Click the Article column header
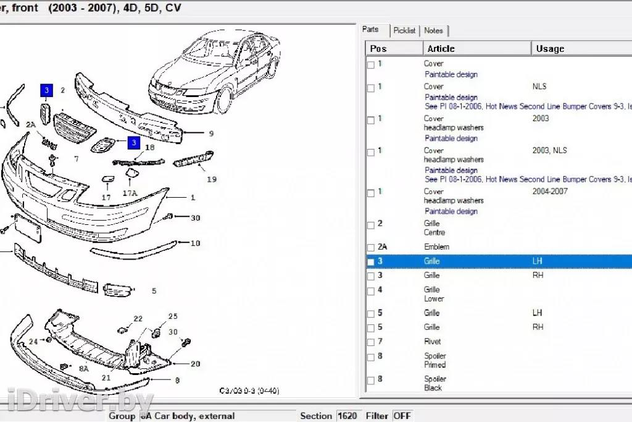Screen dimensions: 632x422 click(477, 48)
